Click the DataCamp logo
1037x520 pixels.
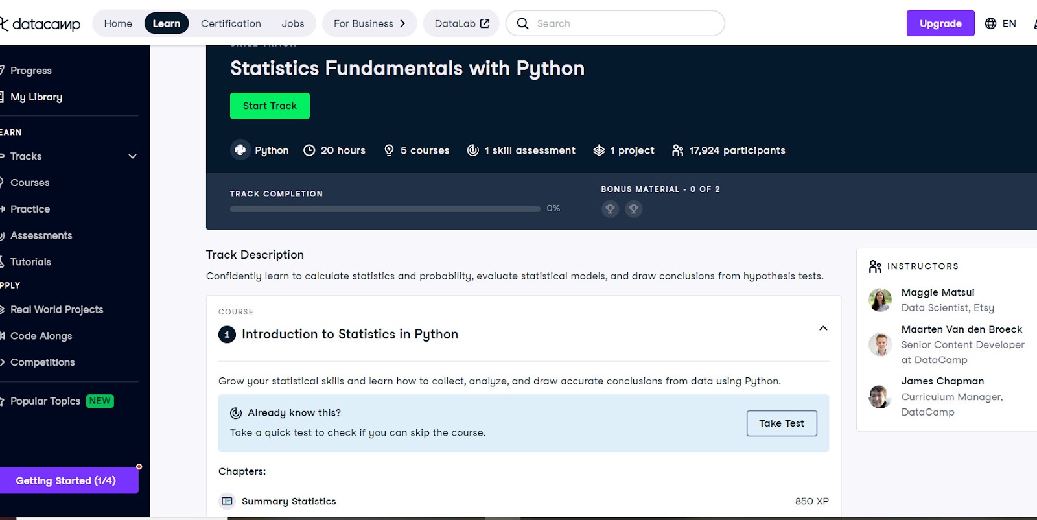pos(40,24)
